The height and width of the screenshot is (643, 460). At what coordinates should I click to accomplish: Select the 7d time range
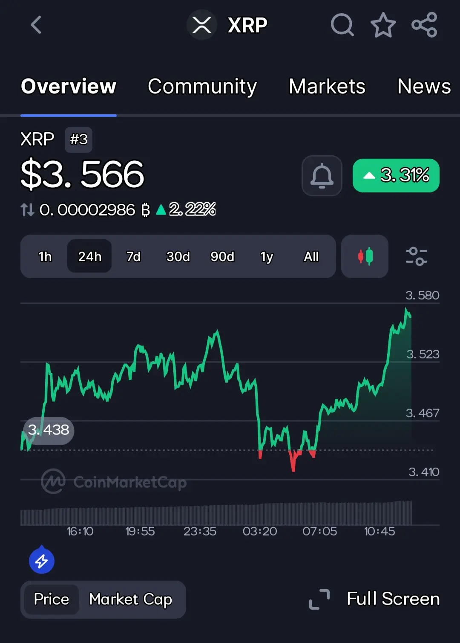tap(133, 256)
